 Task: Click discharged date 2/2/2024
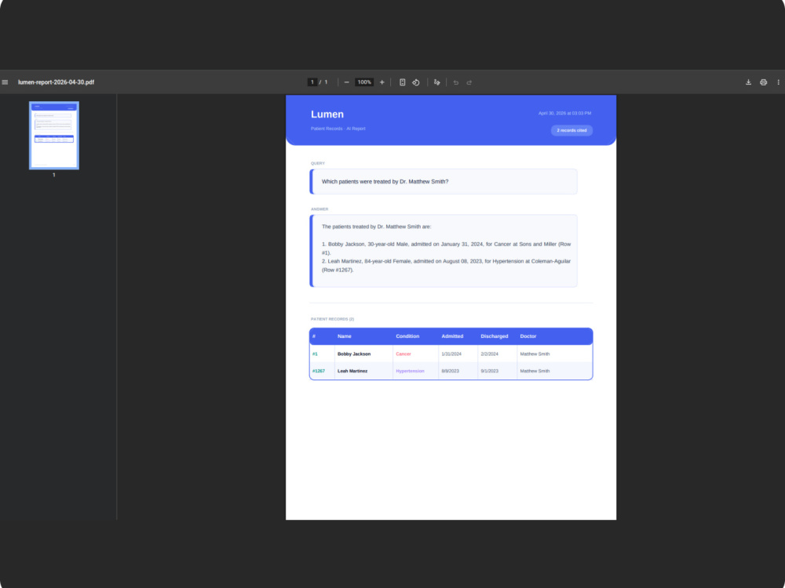(490, 354)
